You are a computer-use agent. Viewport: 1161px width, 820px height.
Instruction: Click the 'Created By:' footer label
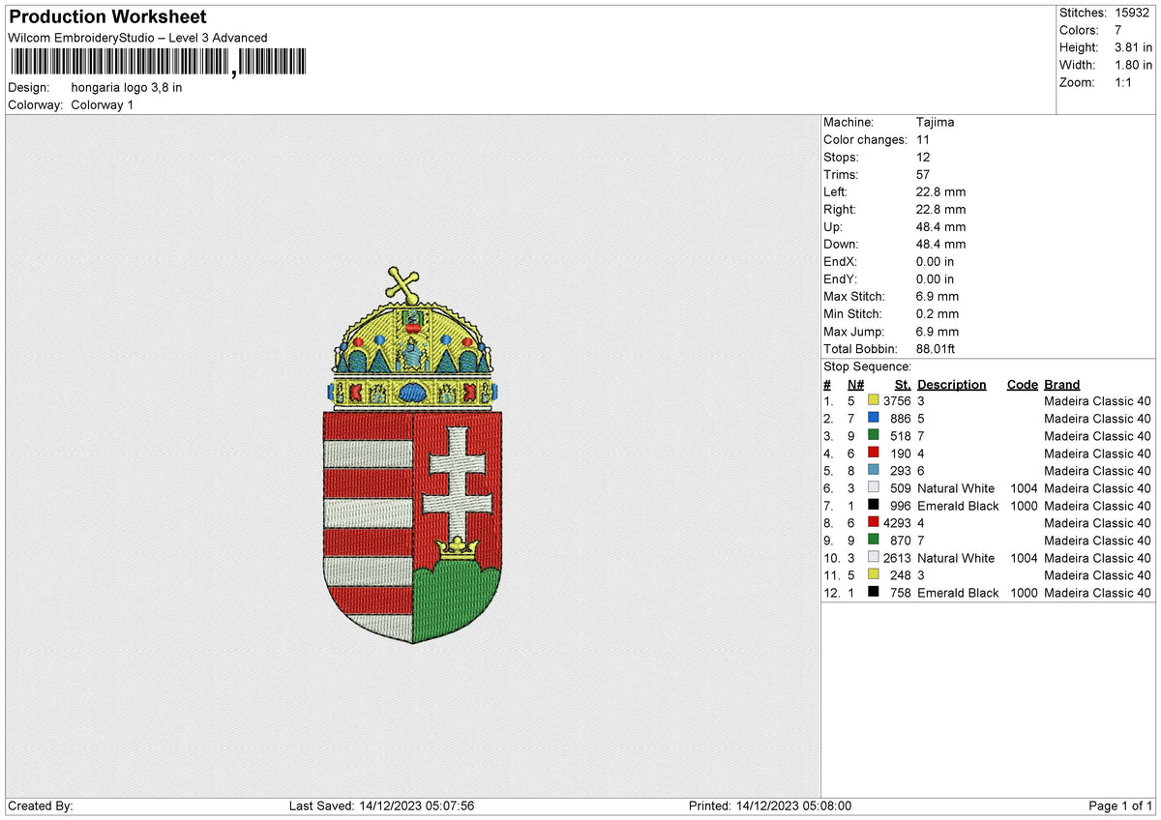click(x=40, y=805)
